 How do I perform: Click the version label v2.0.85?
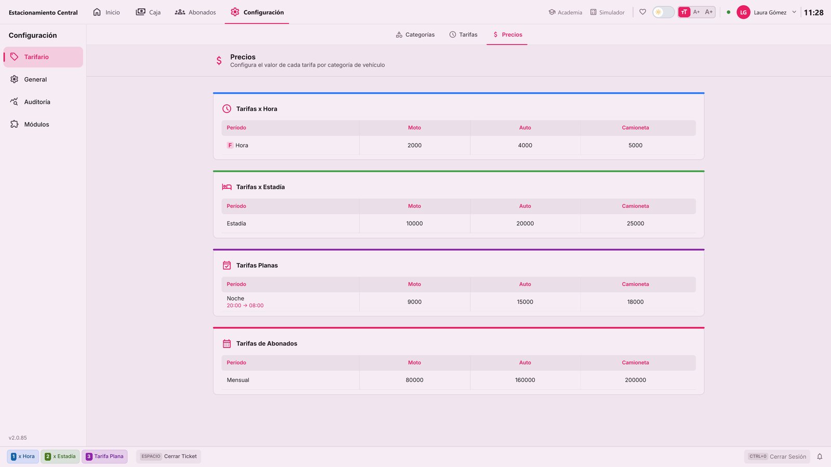point(18,438)
